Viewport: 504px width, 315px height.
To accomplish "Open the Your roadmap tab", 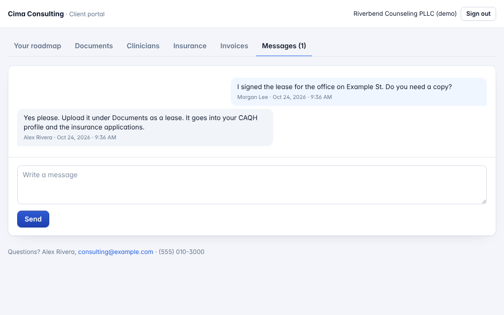I will click(37, 46).
